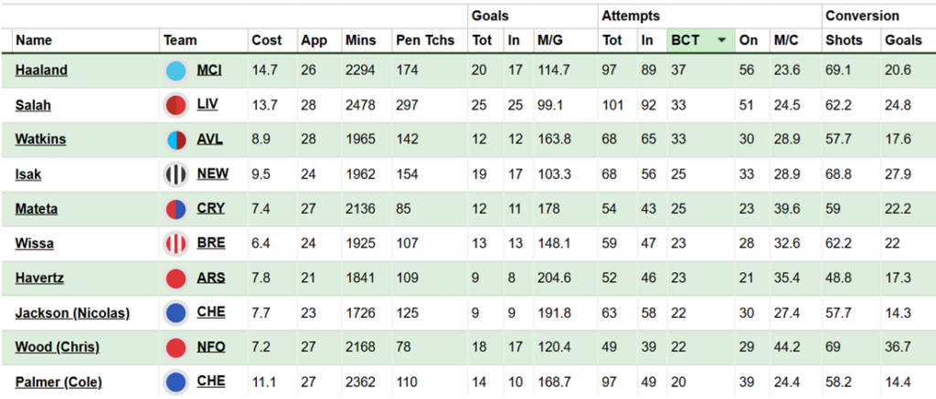Sort by the Cost column header

pos(266,40)
